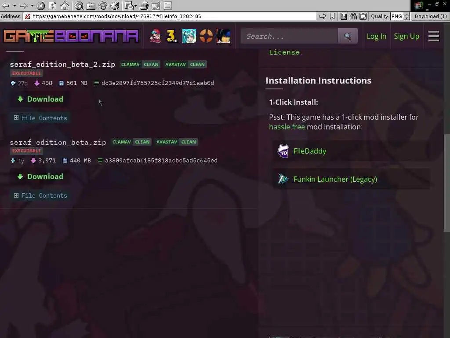Click the Executable tag under seraf_edition_beta.zip
450x338 pixels.
26,151
